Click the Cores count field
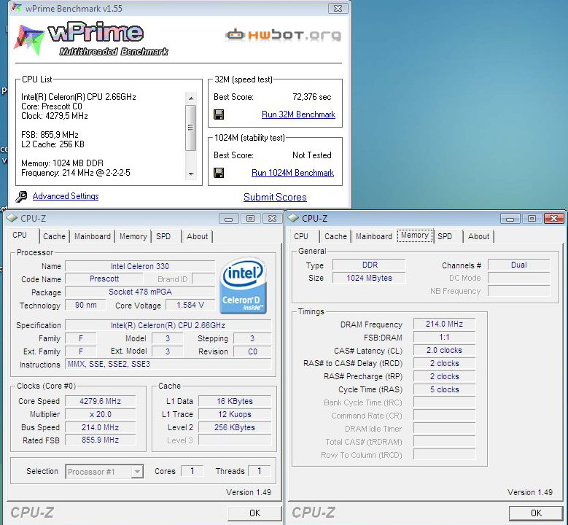 coord(192,471)
